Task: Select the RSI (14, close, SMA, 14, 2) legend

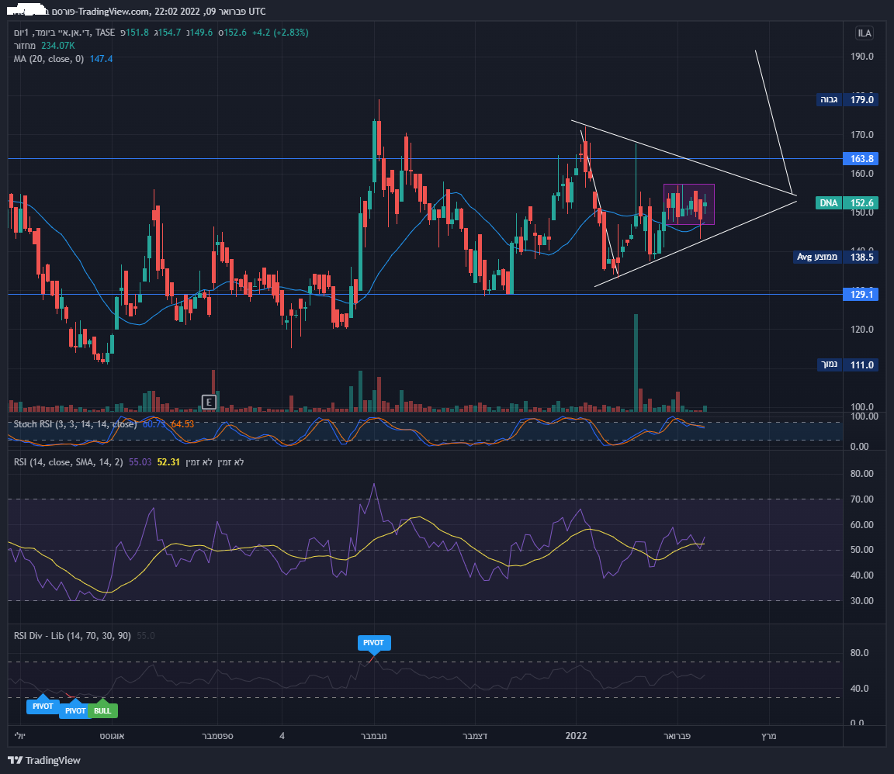Action: tap(68, 462)
